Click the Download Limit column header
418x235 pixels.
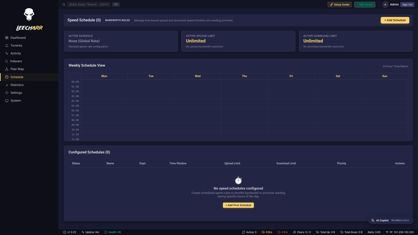coord(286,163)
